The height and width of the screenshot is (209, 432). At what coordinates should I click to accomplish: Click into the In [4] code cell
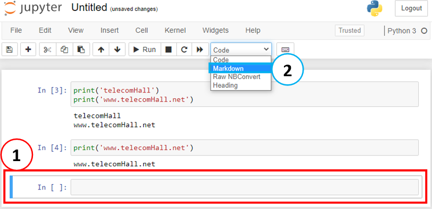coord(245,148)
